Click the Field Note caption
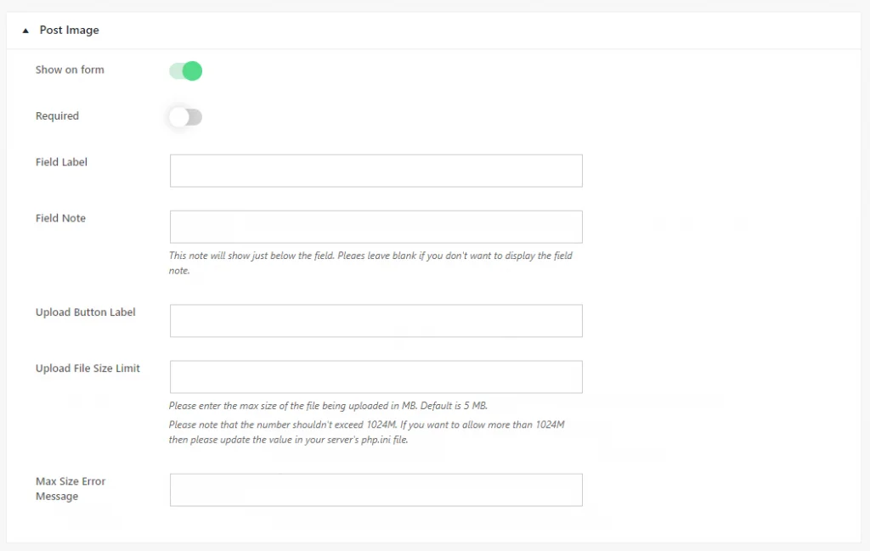This screenshot has width=870, height=551. [60, 218]
